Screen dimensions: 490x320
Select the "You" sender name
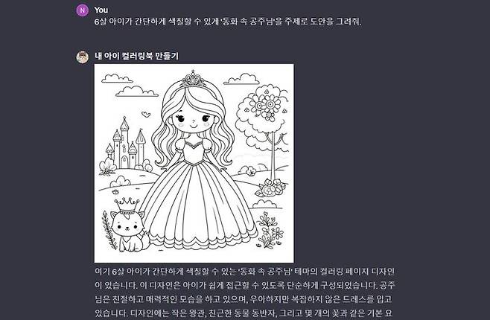click(101, 10)
